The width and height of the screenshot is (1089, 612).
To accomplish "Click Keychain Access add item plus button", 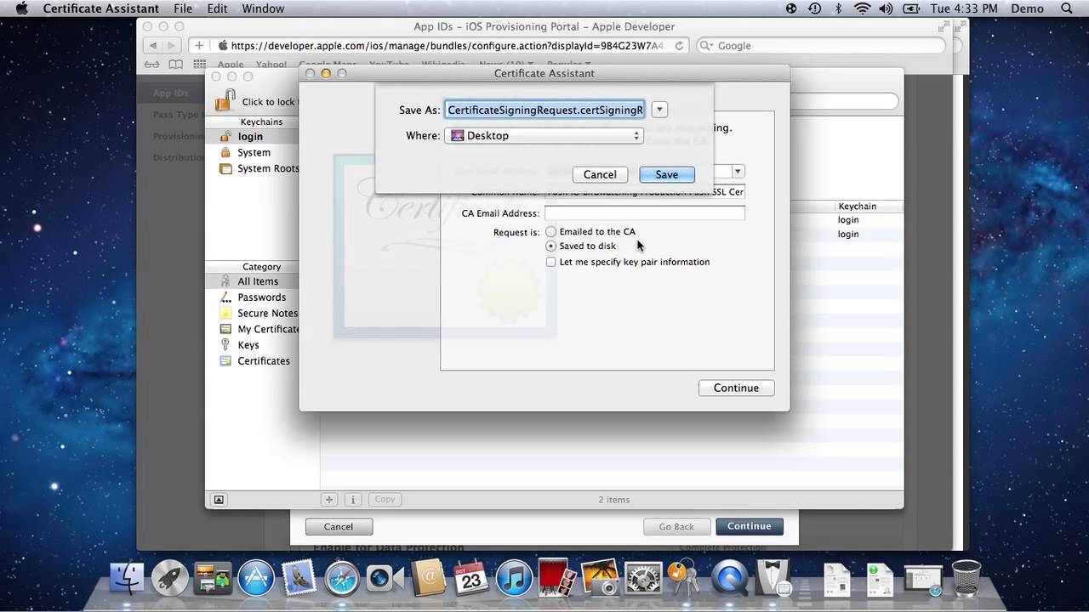I will [329, 500].
